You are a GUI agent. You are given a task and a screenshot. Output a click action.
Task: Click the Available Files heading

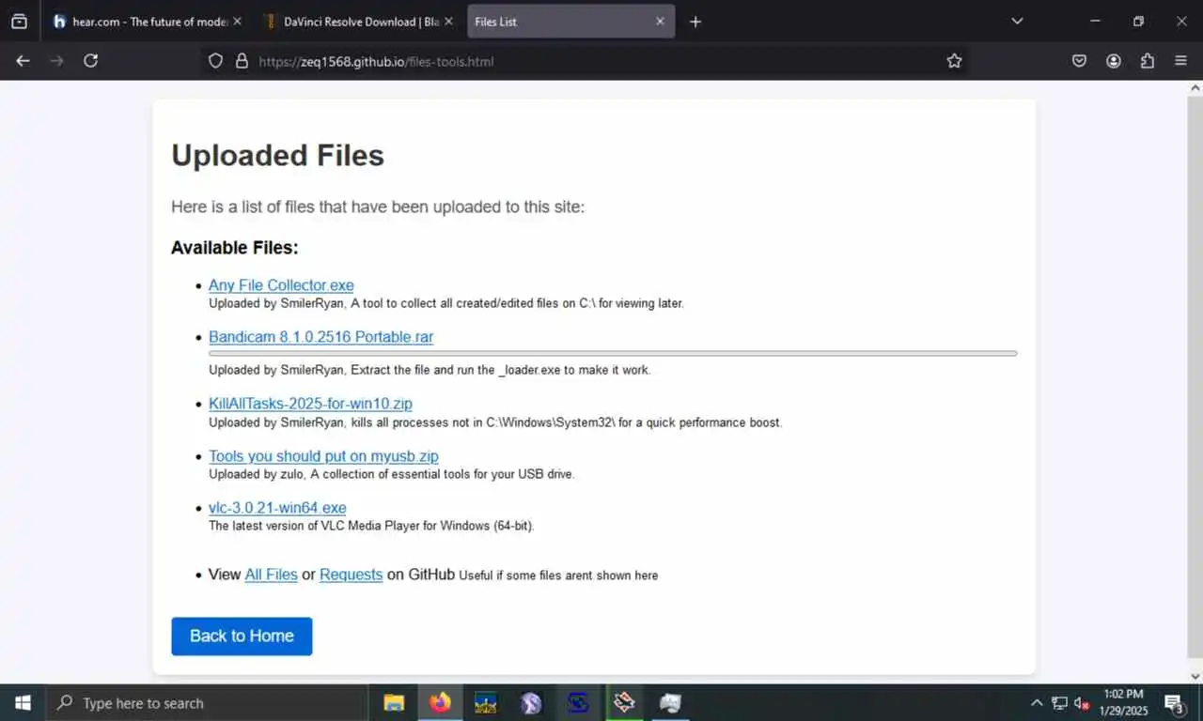pyautogui.click(x=234, y=248)
